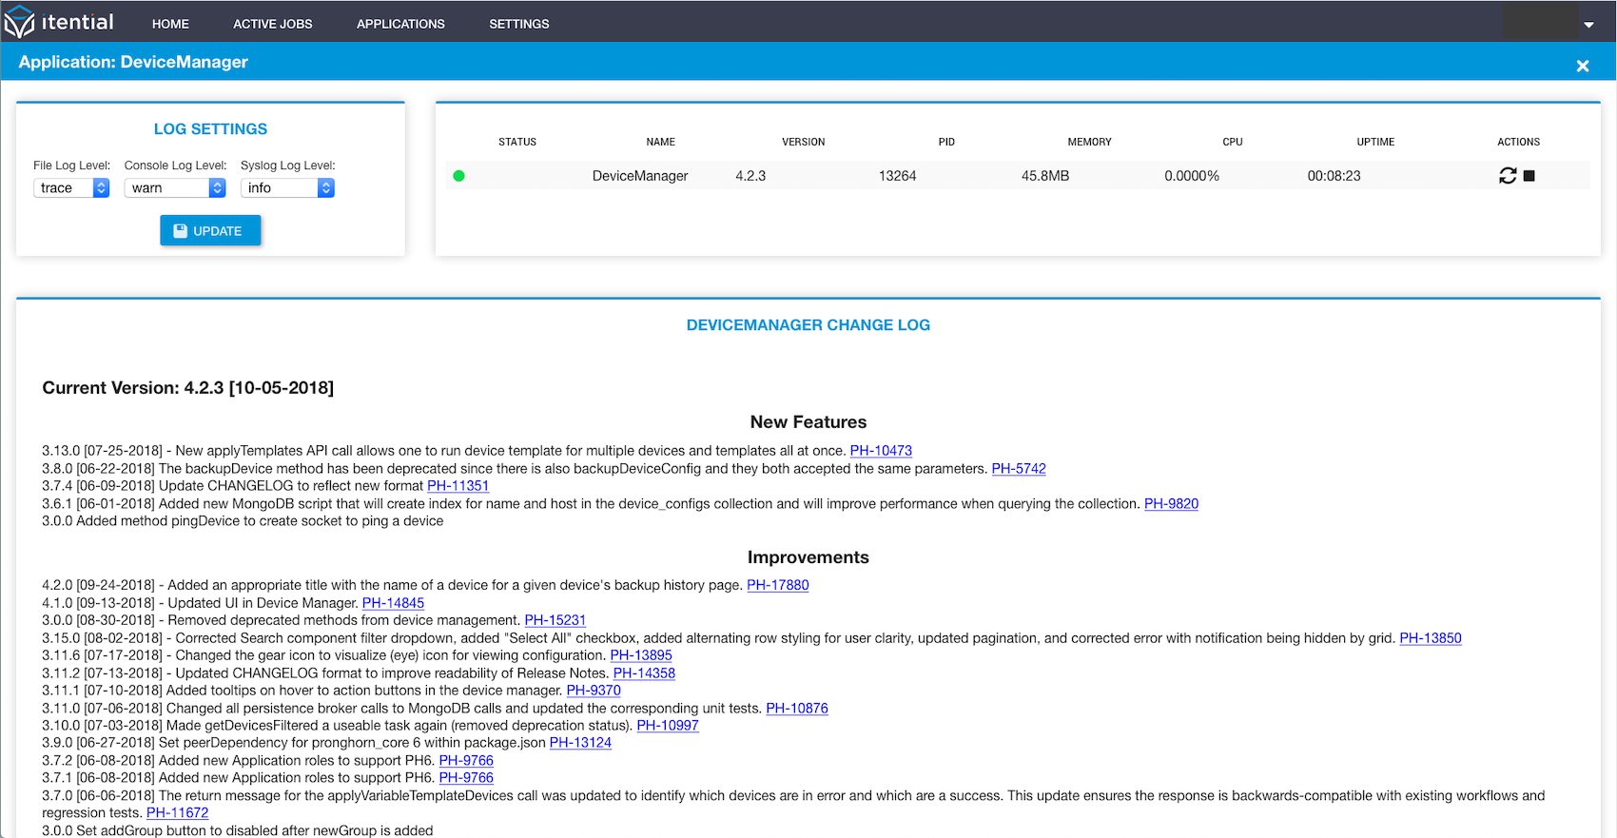Open the PH-13124 ticket link
This screenshot has height=838, width=1617.
(580, 743)
